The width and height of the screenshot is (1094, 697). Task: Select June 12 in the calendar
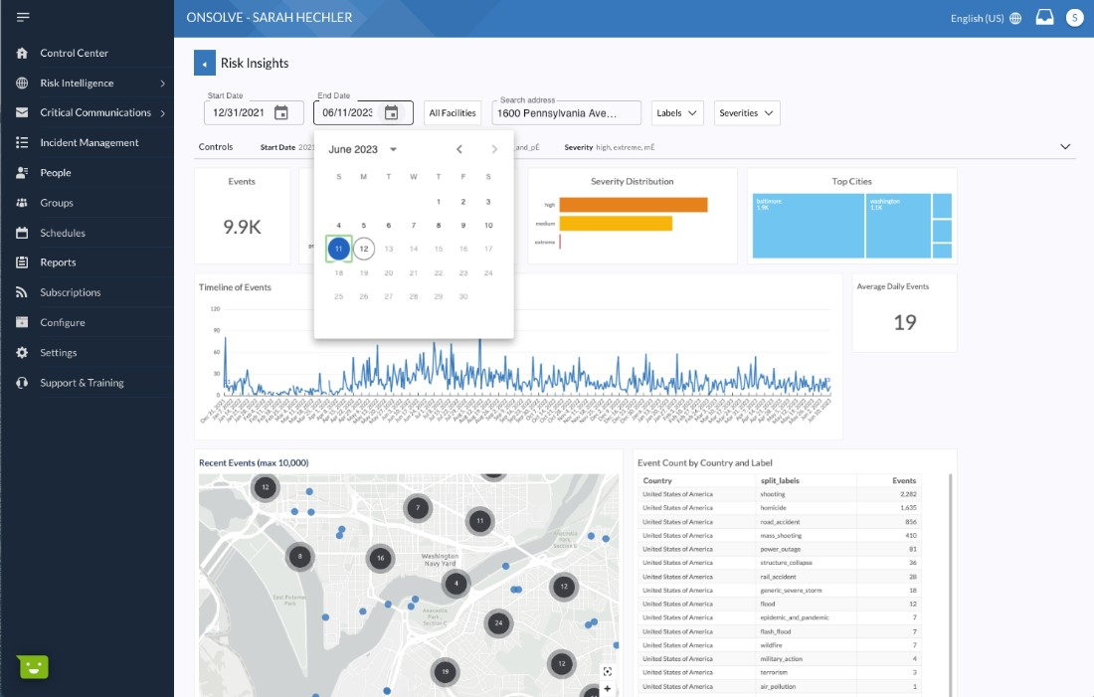click(364, 249)
